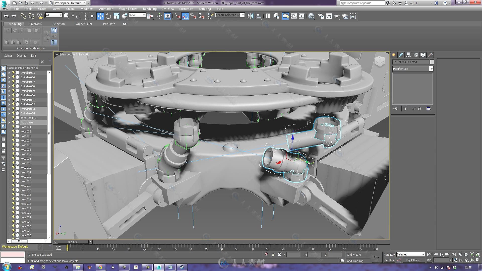This screenshot has height=271, width=482.
Task: Open the Material Editor icon
Action: tap(312, 16)
